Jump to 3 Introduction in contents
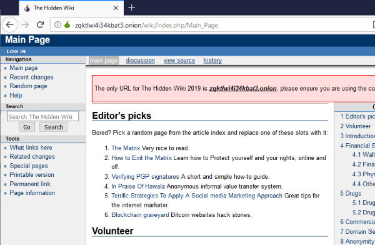This screenshot has height=245, width=375. [357, 136]
